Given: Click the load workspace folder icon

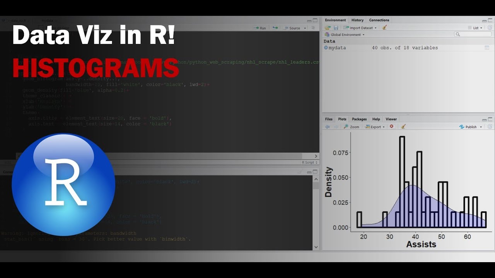Looking at the screenshot, I should [328, 28].
